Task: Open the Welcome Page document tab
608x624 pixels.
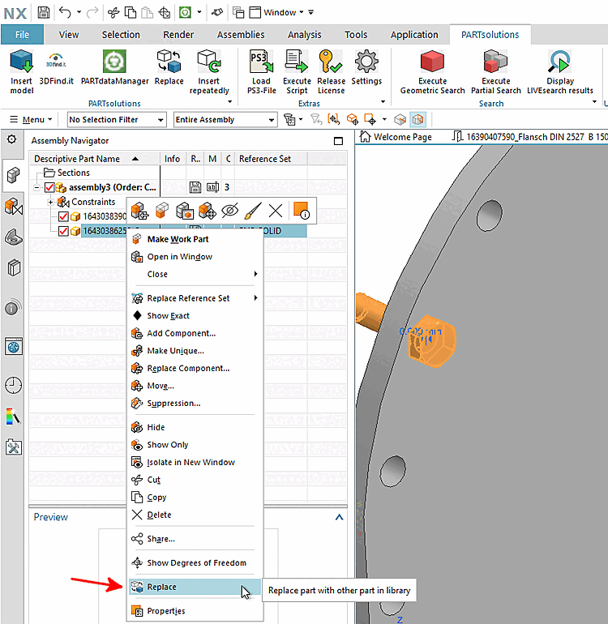Action: click(x=396, y=137)
